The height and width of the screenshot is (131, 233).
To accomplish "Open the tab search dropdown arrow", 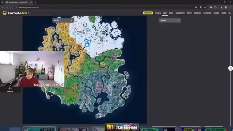I will 3,2.
